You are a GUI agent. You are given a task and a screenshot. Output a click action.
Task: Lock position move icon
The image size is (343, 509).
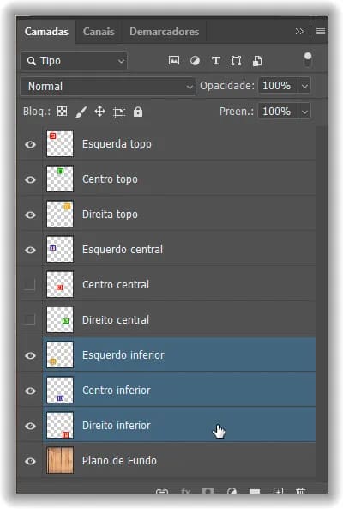(x=99, y=112)
